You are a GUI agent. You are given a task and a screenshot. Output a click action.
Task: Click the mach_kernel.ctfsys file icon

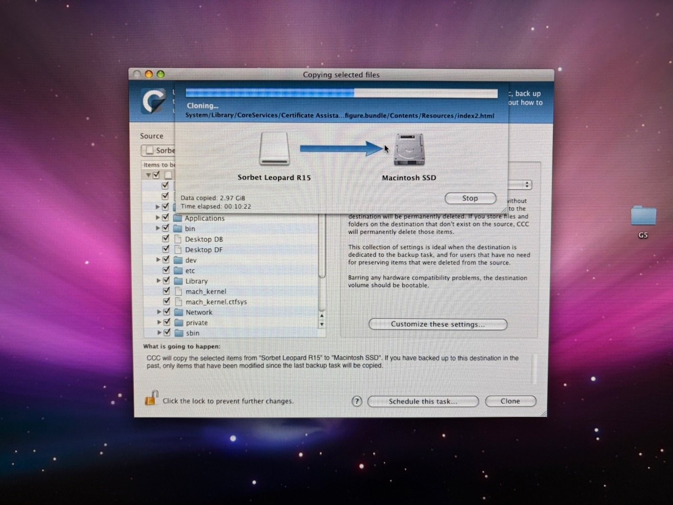(178, 301)
